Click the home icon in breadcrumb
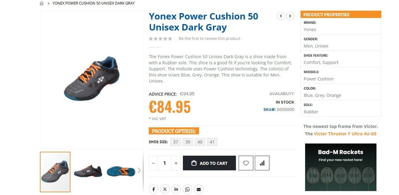 click(42, 3)
